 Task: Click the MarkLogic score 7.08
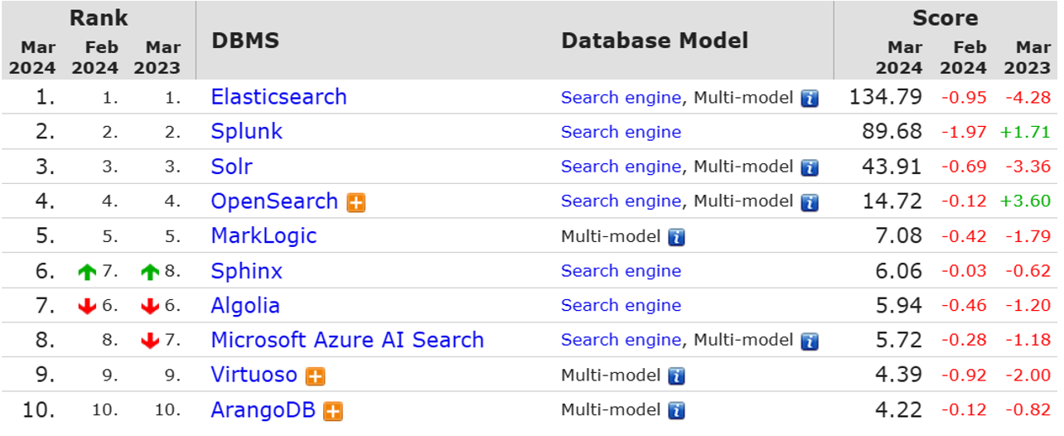pyautogui.click(x=899, y=236)
